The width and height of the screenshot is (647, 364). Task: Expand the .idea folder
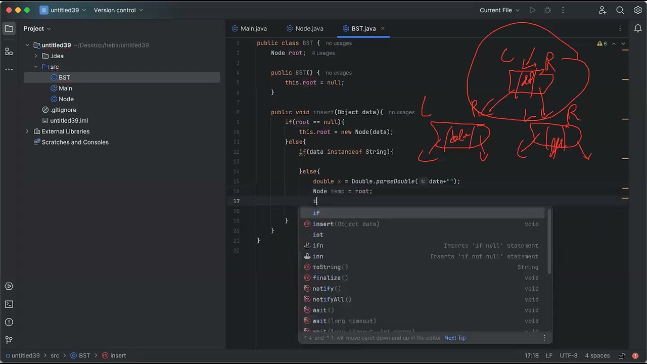click(36, 56)
